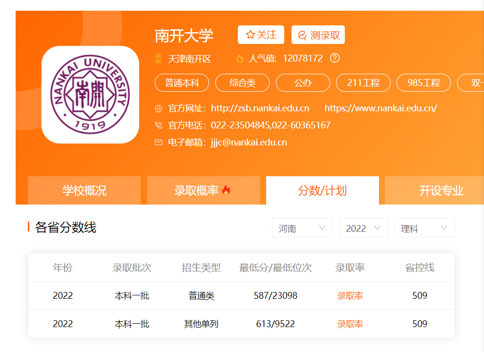Viewport: 484px width, 352px height.
Task: Select the 综合类 tag
Action: [242, 83]
